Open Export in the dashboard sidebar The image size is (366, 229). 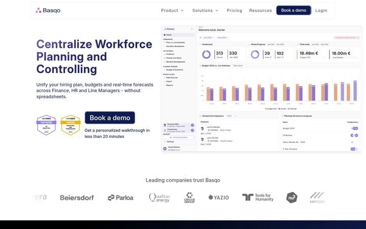coord(169,81)
